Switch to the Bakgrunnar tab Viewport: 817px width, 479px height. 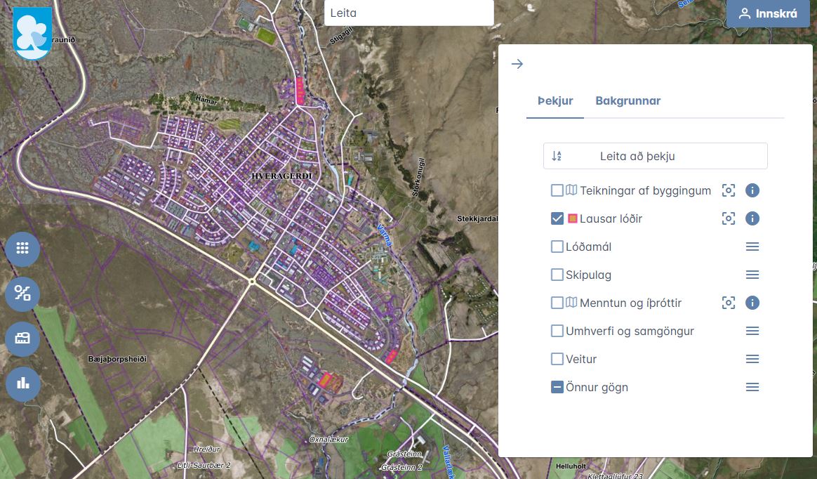pyautogui.click(x=627, y=100)
